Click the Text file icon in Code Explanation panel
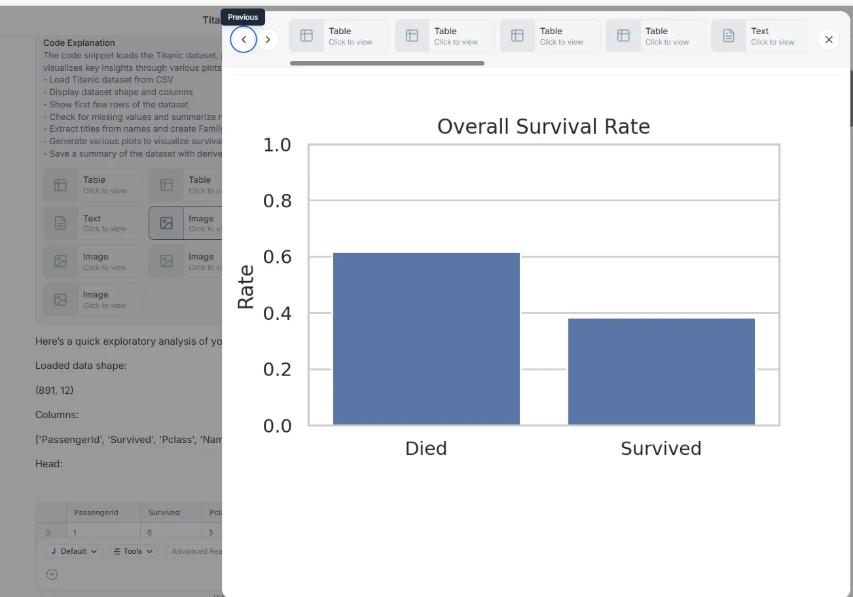 click(x=60, y=223)
